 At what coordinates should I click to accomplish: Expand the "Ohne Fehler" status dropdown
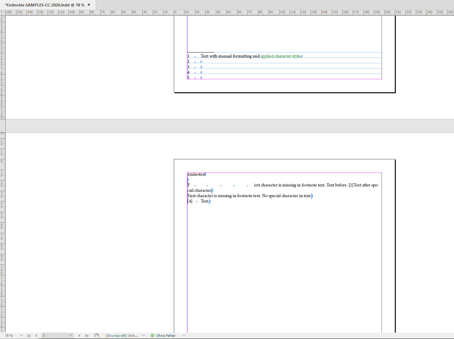183,336
